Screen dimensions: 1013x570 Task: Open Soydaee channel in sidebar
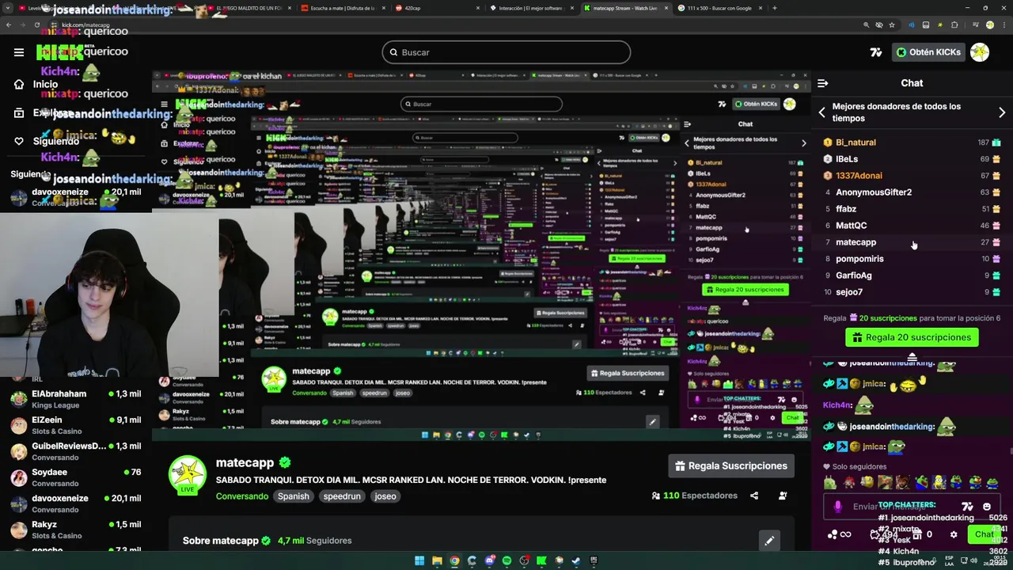pos(75,477)
